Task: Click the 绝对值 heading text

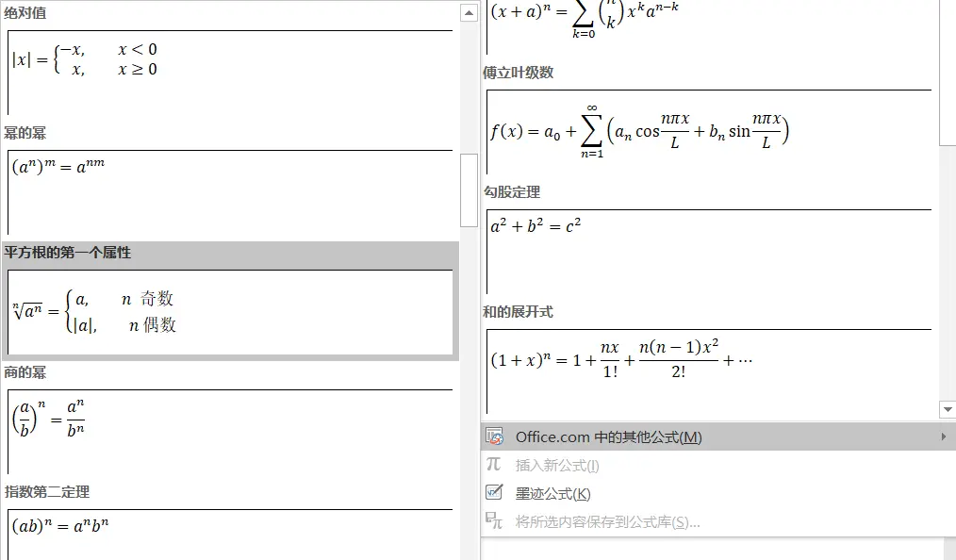Action: coord(25,13)
